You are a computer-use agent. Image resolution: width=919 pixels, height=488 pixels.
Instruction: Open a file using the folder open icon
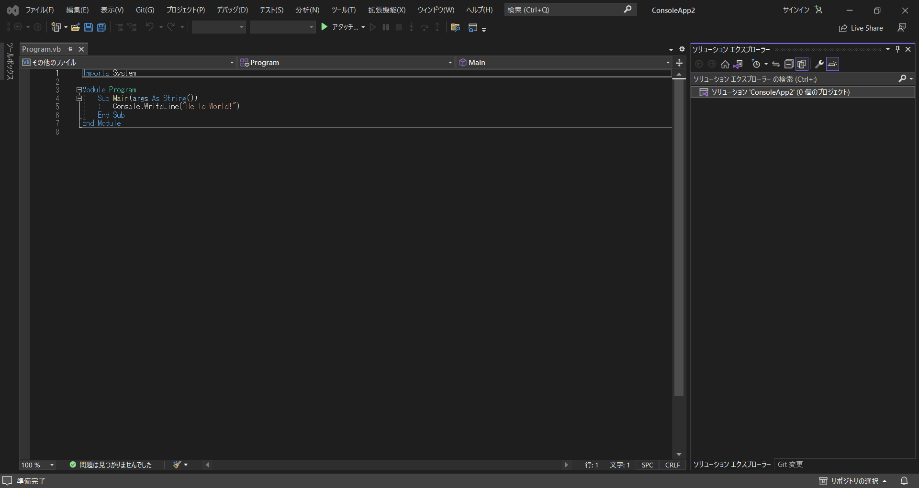(75, 27)
